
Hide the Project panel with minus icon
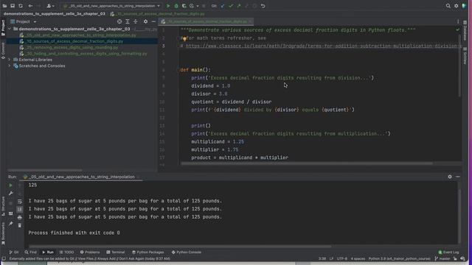[x=153, y=21]
